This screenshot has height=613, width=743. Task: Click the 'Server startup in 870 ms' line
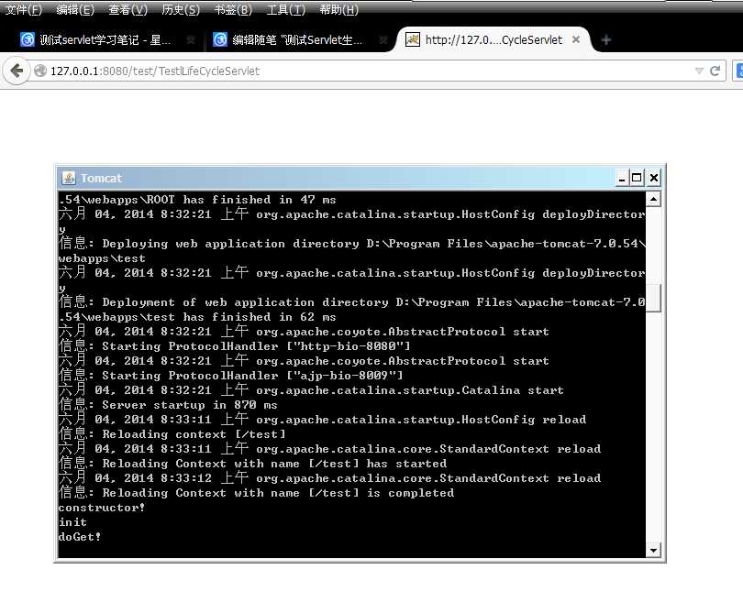click(x=168, y=405)
